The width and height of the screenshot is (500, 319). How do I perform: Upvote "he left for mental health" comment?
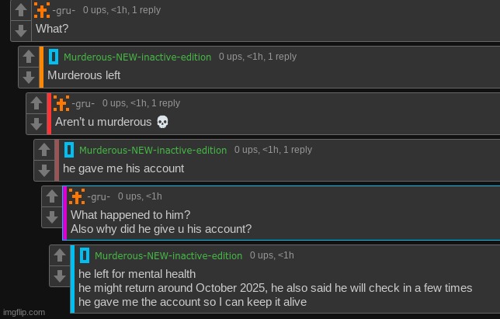[60, 255]
